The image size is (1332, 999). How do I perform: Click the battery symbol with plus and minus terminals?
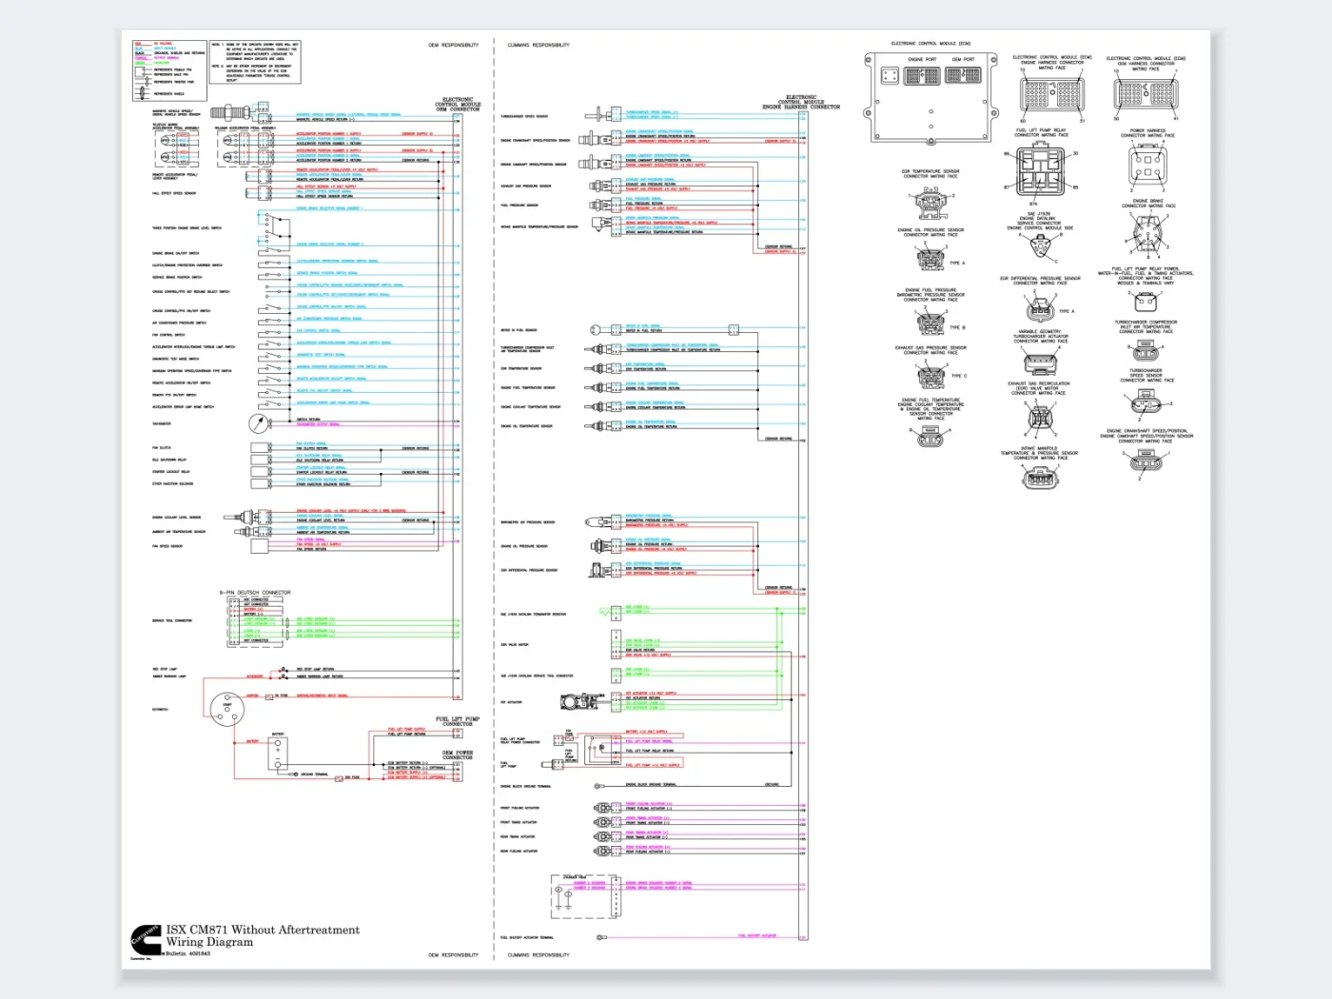[x=278, y=753]
